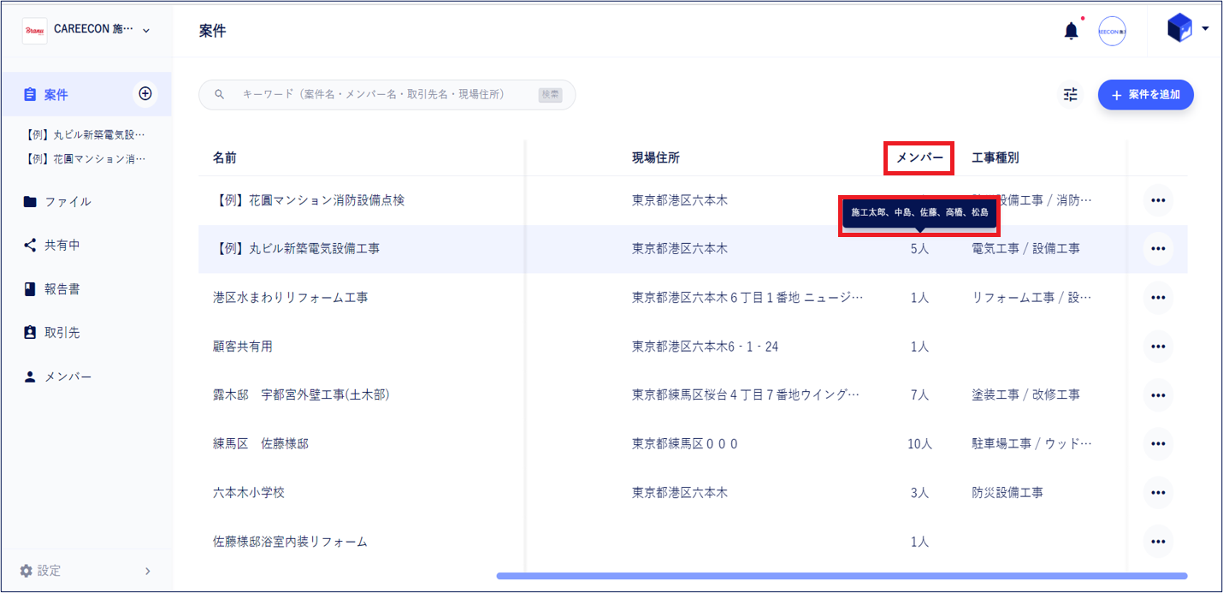Viewport: 1223px width, 593px height.
Task: Click the 共有中 share icon
Action: 30,246
